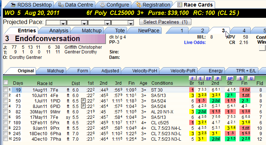Click the SP filter button

(x=230, y=78)
